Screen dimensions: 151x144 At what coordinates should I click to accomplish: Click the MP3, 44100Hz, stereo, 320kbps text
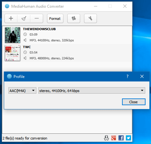click(52, 40)
